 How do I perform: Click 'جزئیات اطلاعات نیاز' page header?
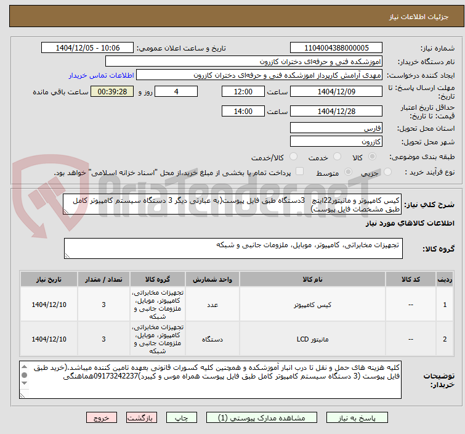tap(418, 17)
